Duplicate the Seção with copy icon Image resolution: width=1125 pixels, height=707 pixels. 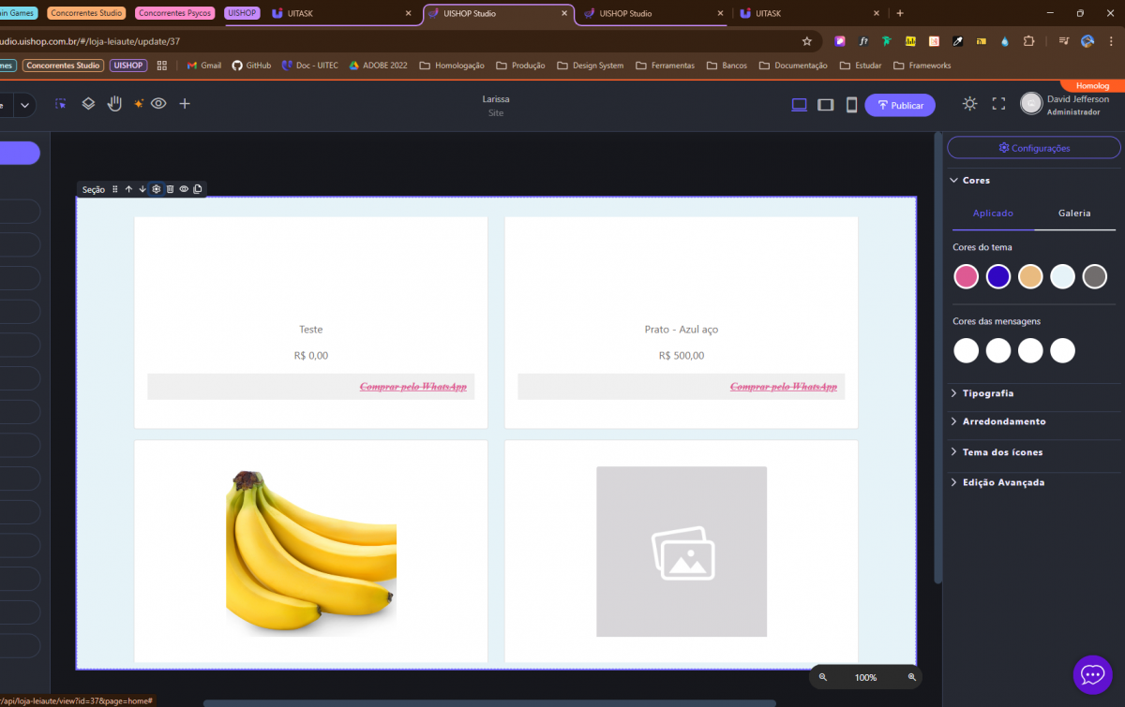tap(198, 189)
